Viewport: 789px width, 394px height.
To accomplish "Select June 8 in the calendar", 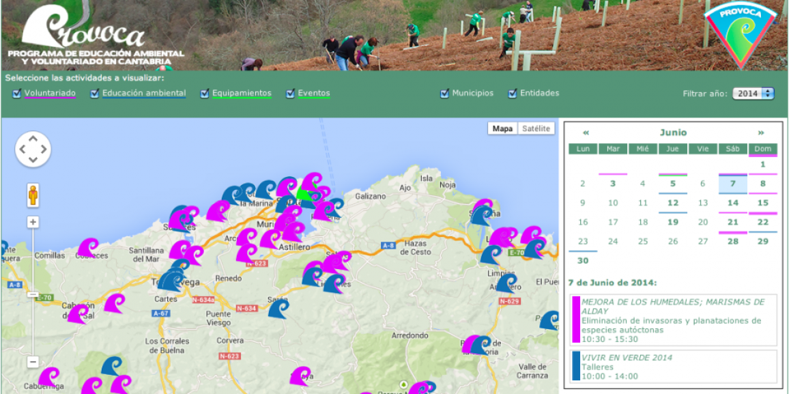I will point(763,184).
